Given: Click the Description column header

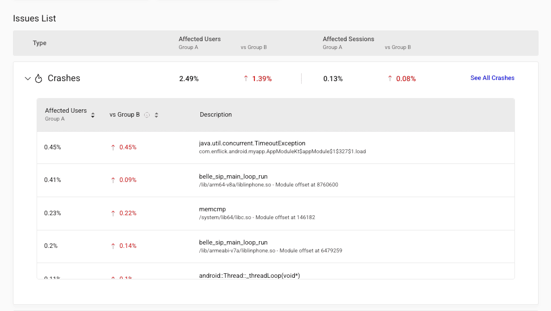Looking at the screenshot, I should tap(216, 114).
